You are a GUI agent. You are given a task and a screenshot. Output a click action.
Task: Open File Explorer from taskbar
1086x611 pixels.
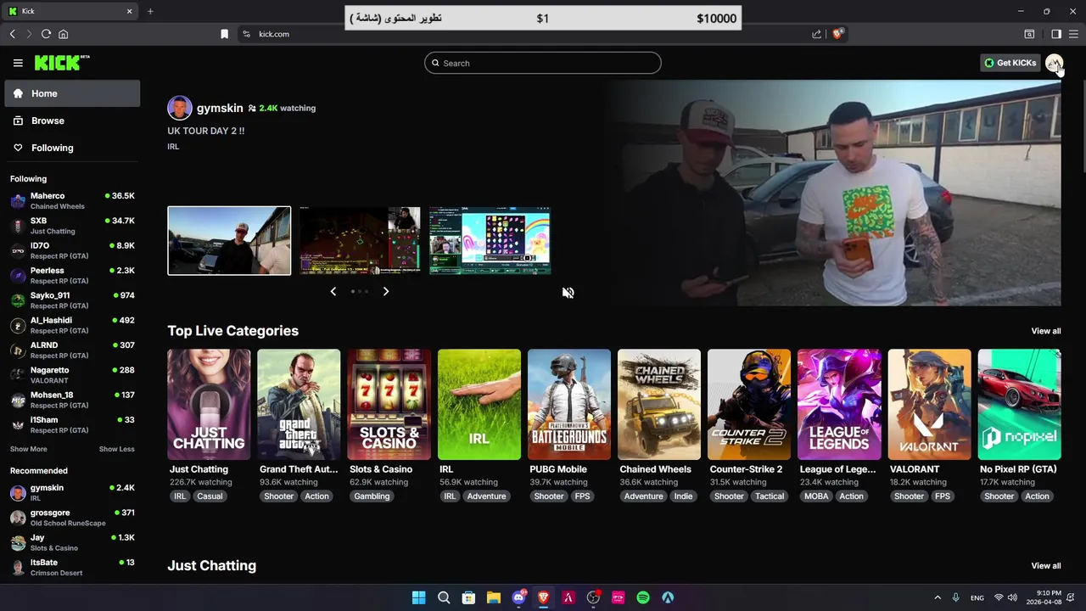[x=493, y=597]
